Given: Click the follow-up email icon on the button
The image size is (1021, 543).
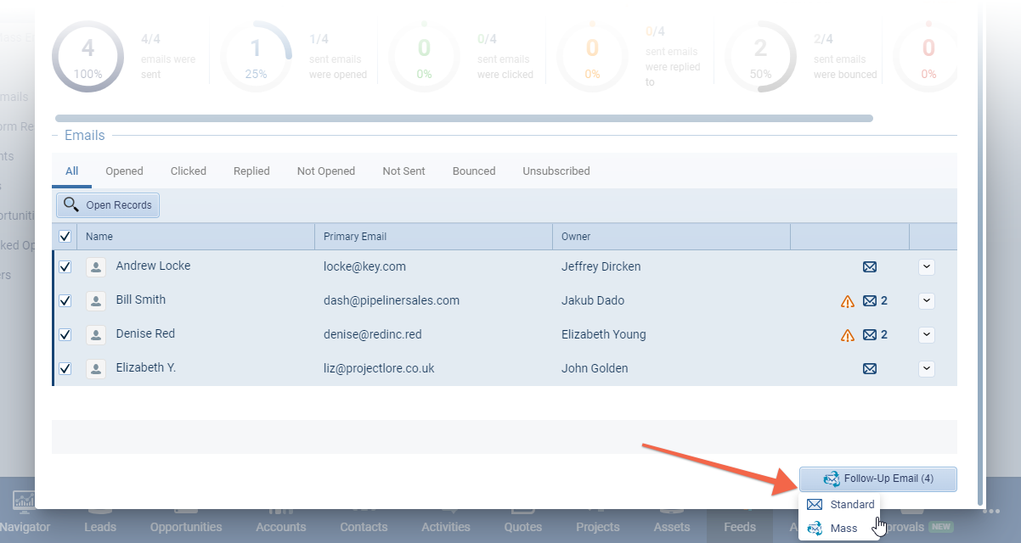Looking at the screenshot, I should coord(832,479).
